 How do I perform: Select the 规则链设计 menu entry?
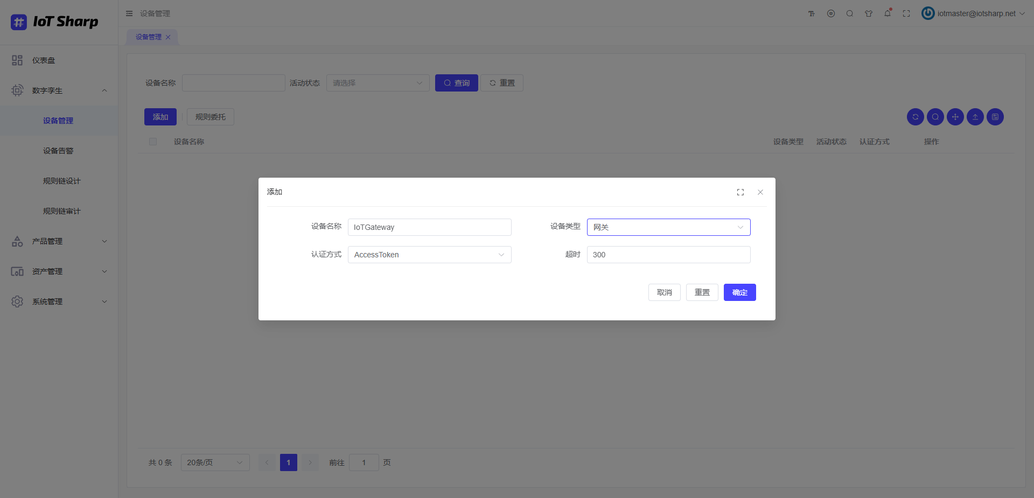61,180
